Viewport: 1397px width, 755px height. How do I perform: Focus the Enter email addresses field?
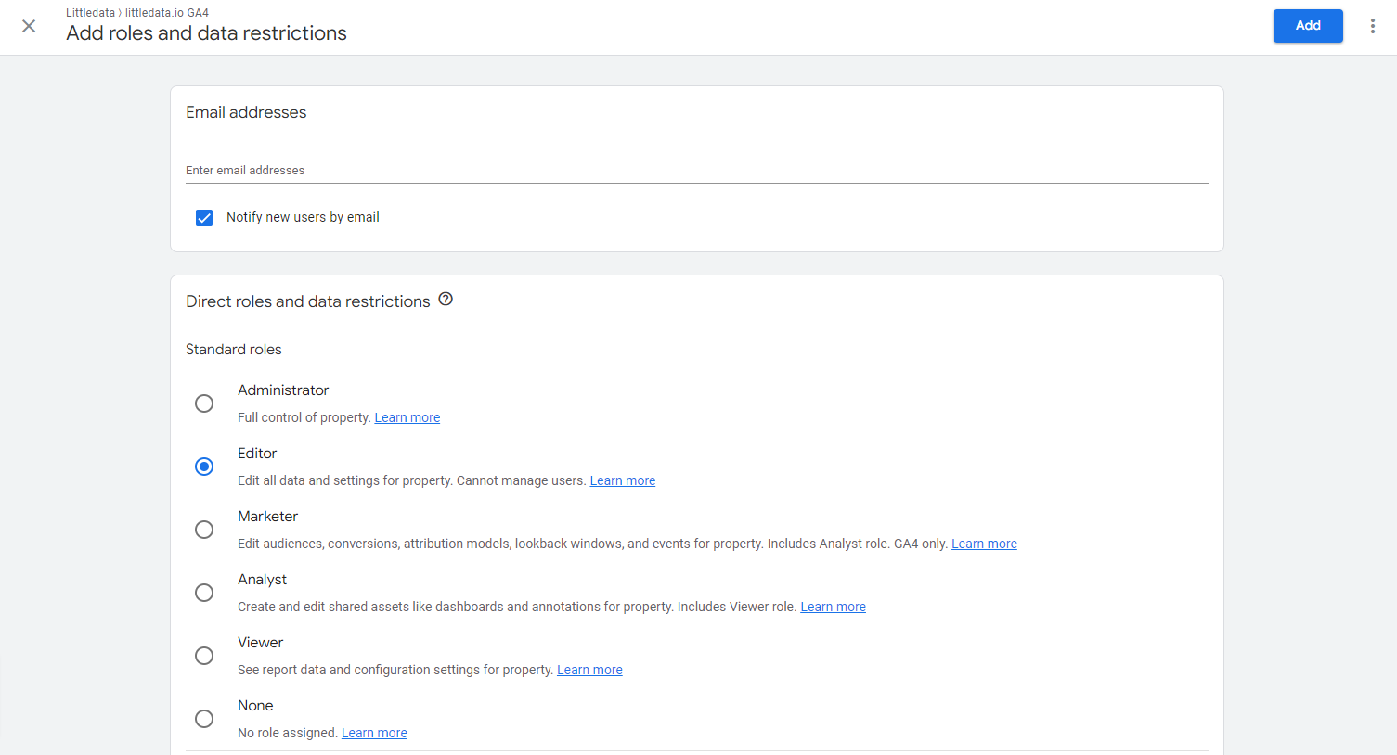(696, 171)
